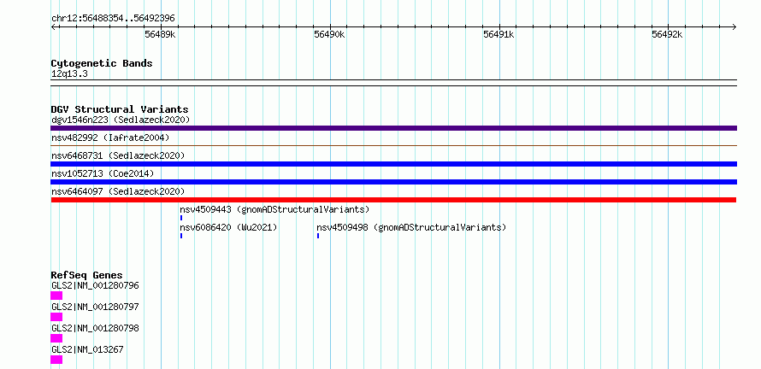Select the nsv482992 thin brown variant line
This screenshot has height=369, width=761.
click(x=393, y=145)
